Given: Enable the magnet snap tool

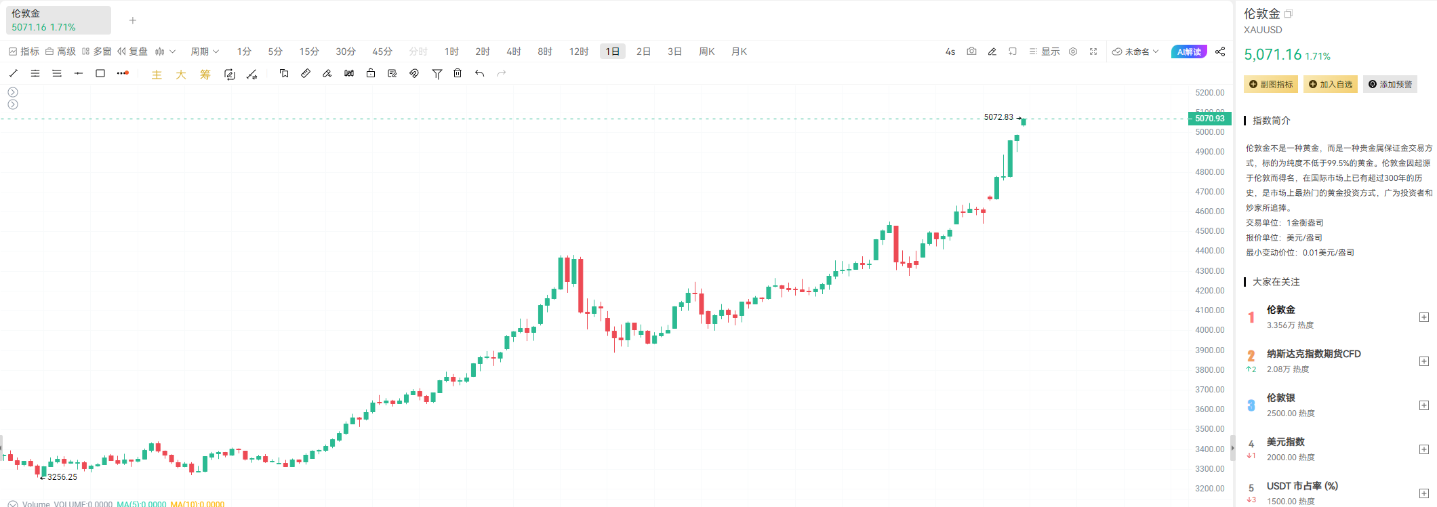Looking at the screenshot, I should click(x=414, y=73).
